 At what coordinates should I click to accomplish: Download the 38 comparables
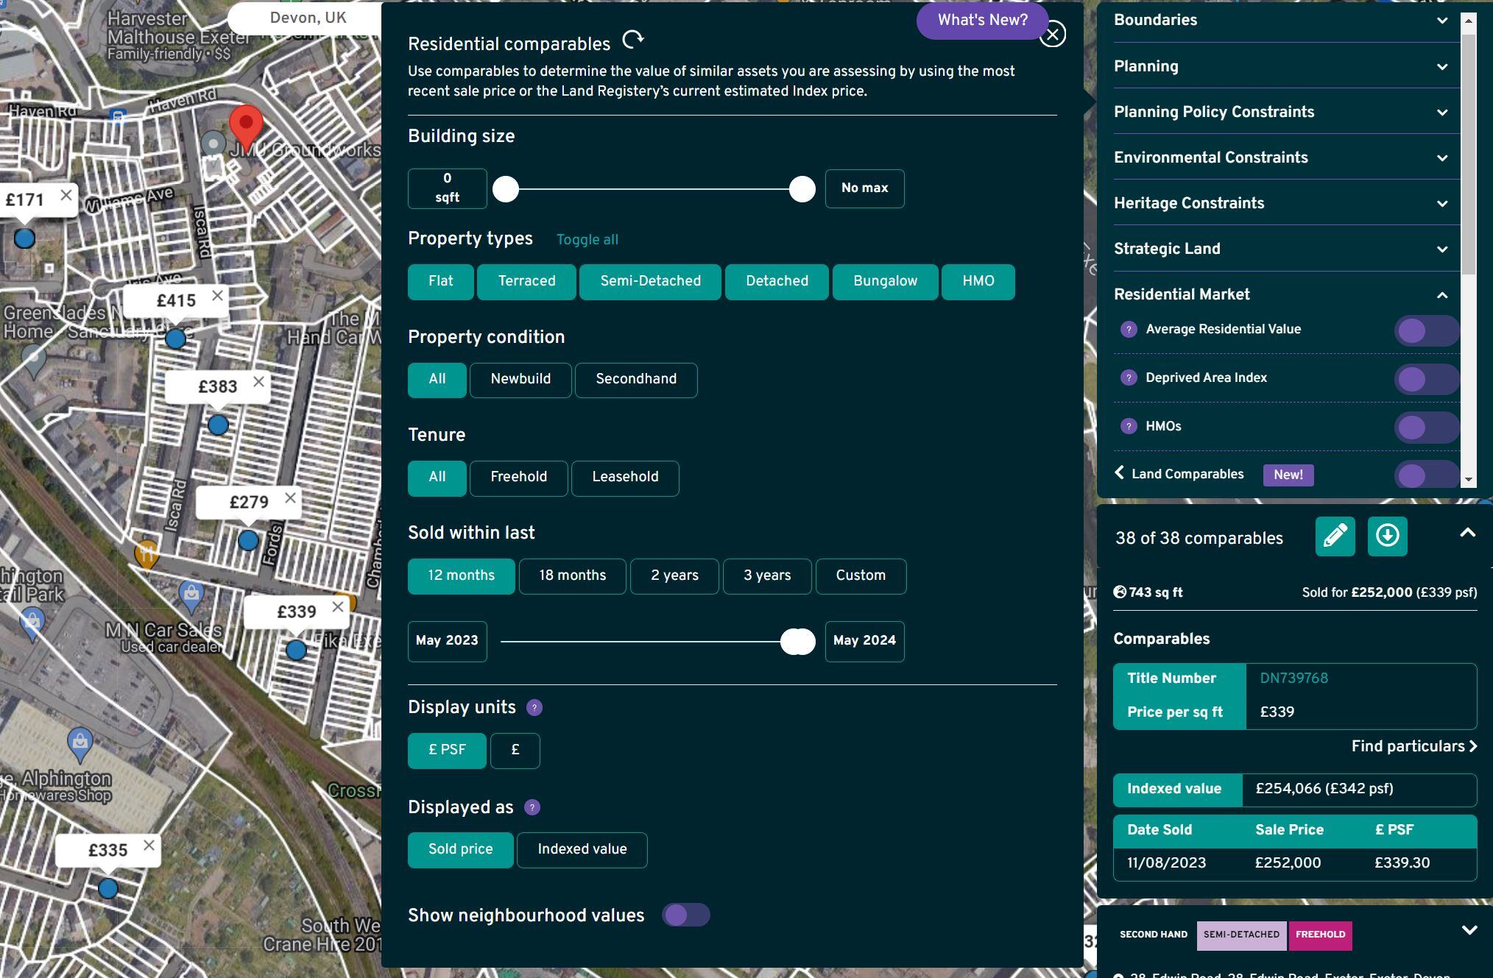[x=1387, y=536]
